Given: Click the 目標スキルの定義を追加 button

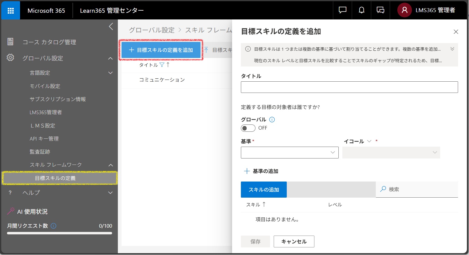Looking at the screenshot, I should pos(161,50).
